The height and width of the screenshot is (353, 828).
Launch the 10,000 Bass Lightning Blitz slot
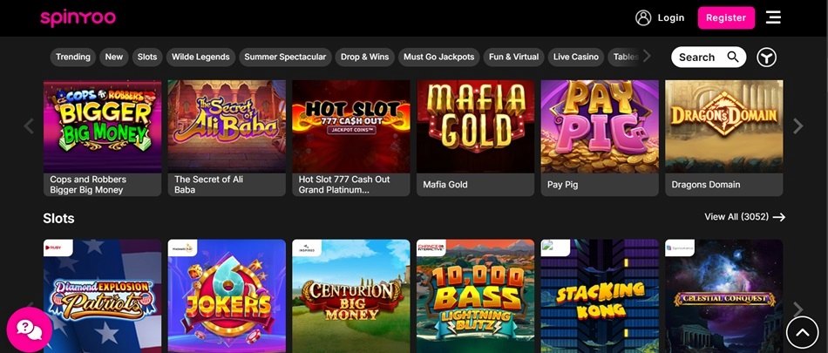pyautogui.click(x=475, y=296)
